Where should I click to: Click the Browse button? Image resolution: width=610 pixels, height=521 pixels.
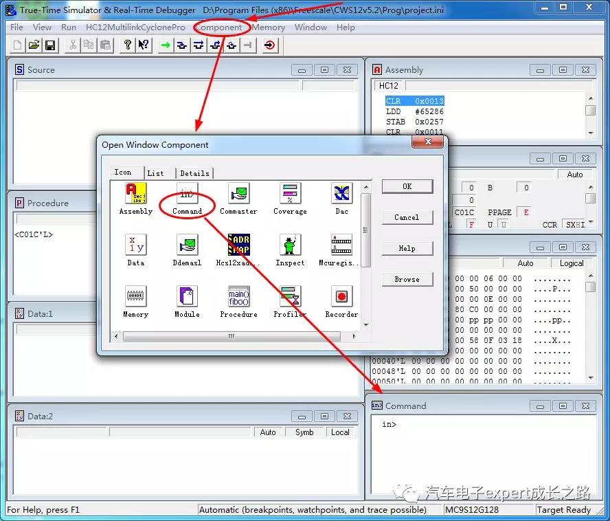407,279
